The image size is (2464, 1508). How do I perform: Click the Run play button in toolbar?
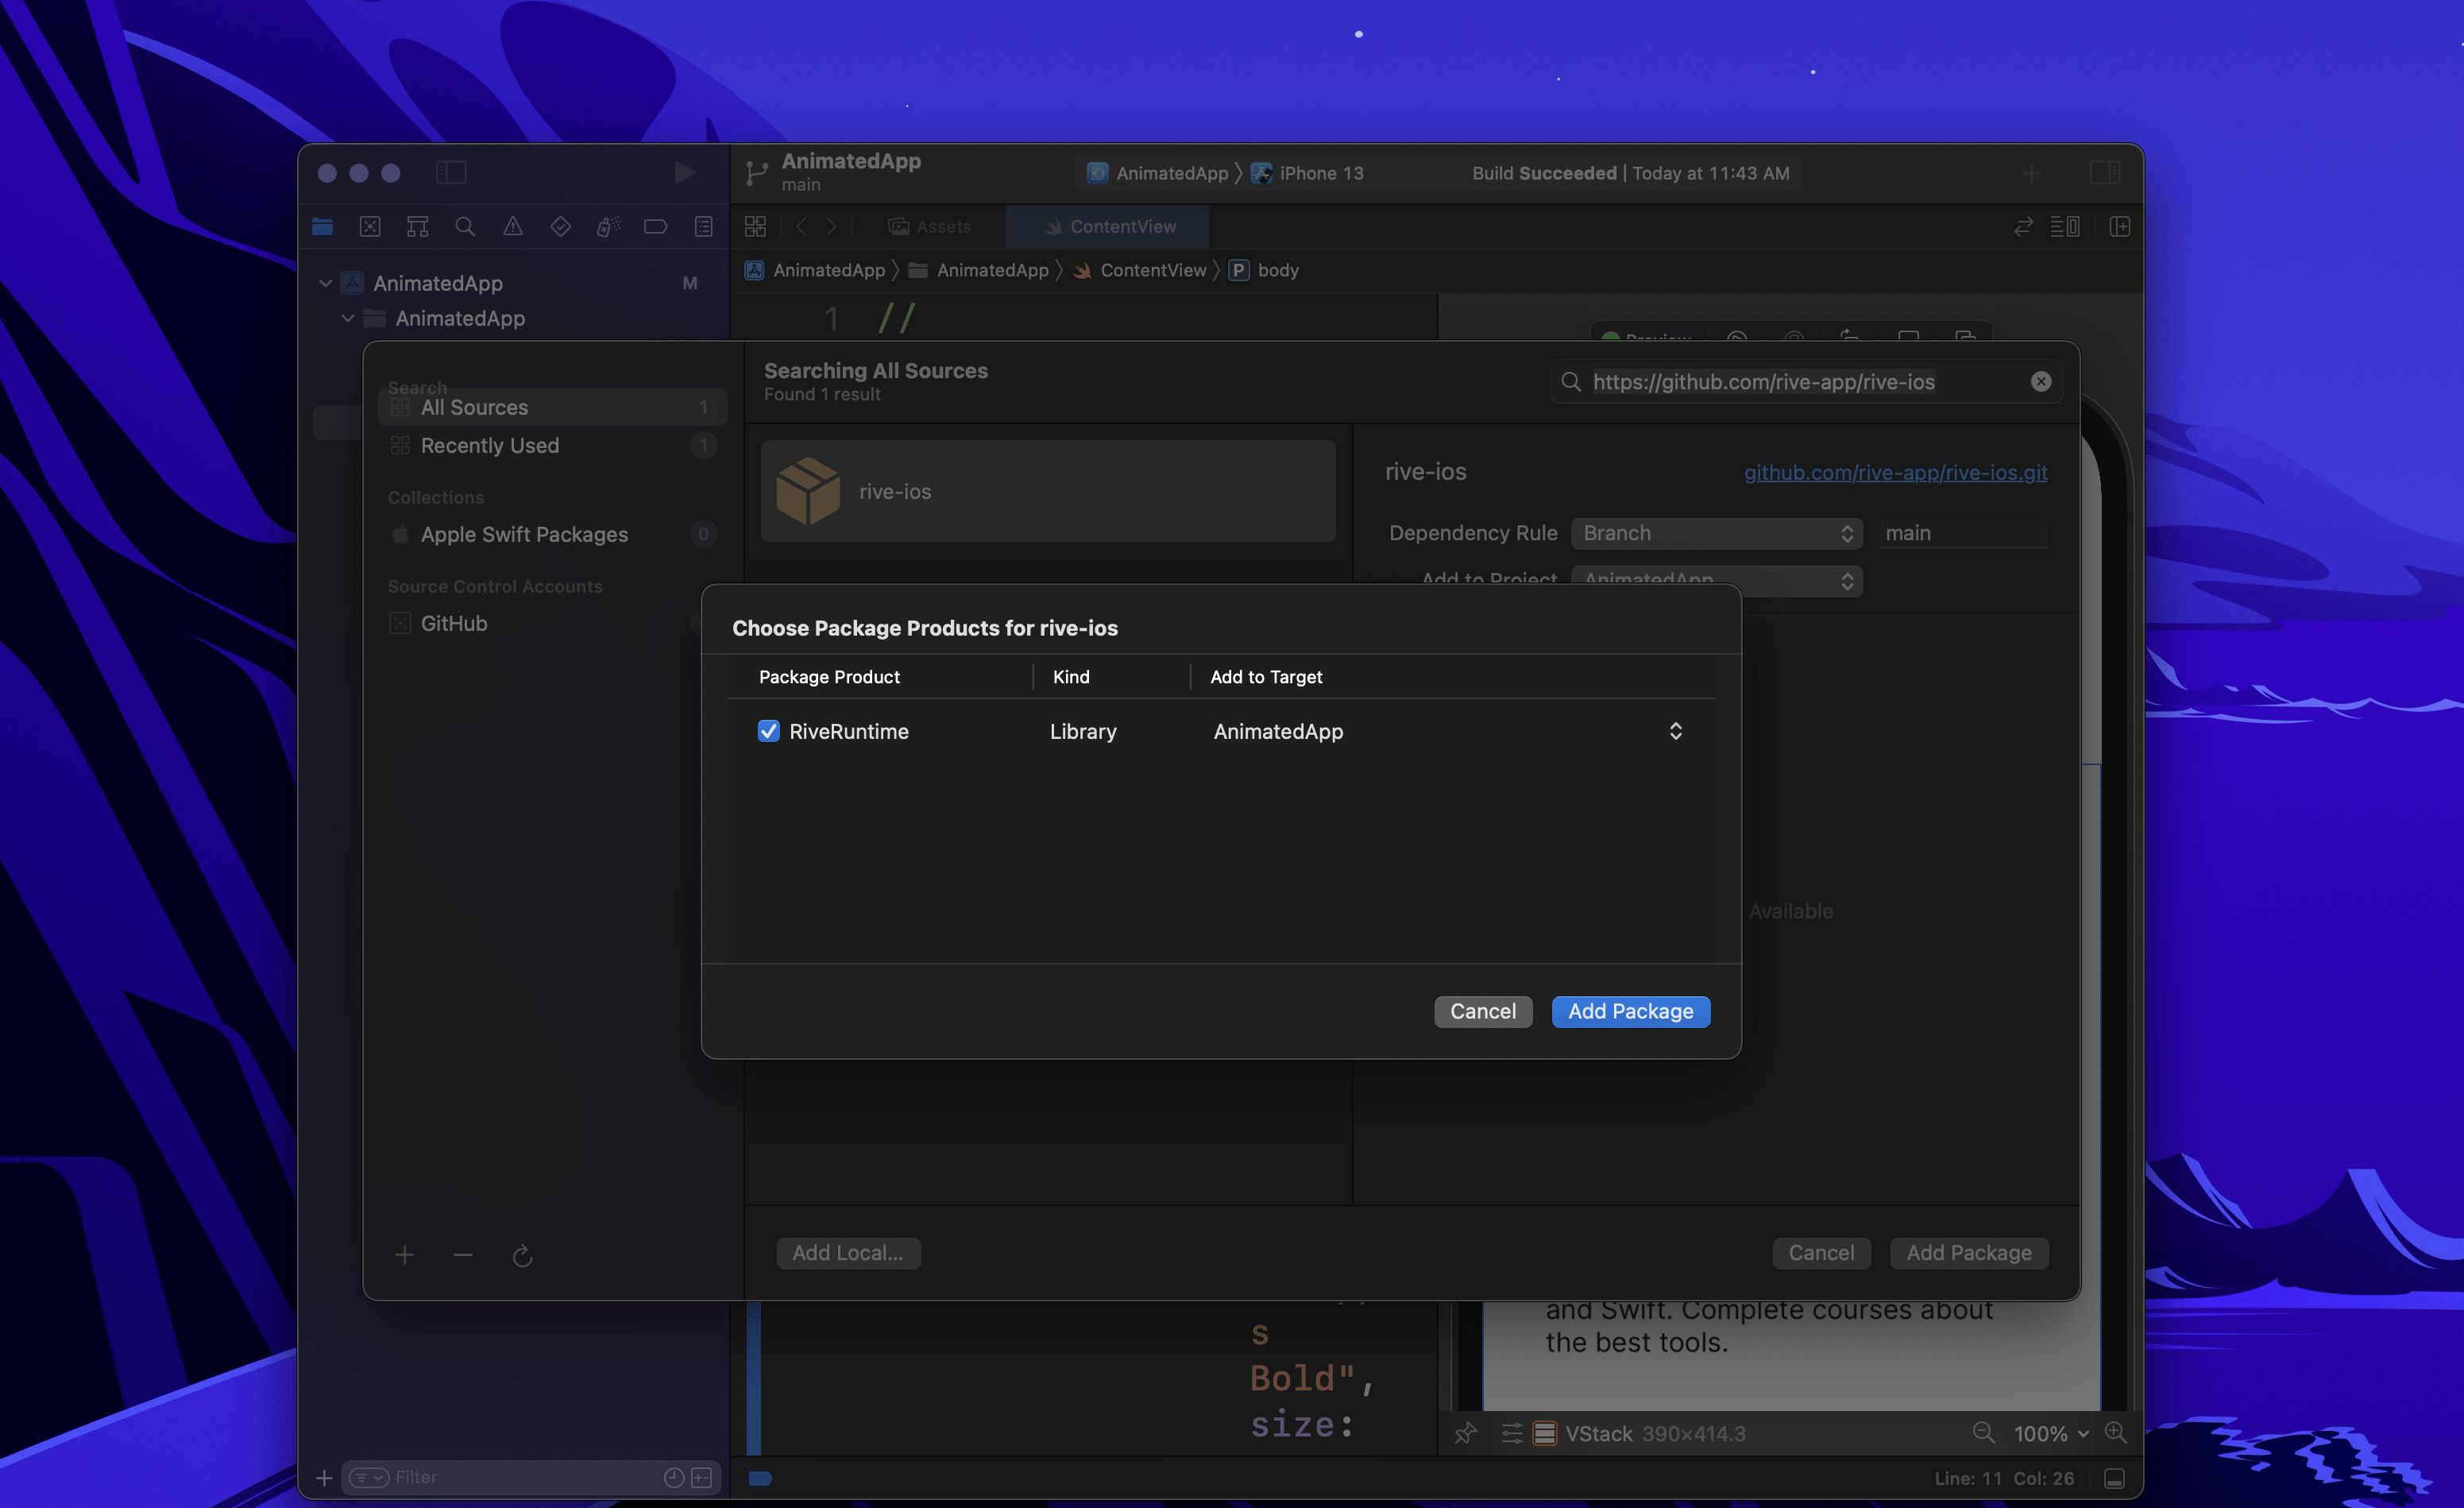(684, 173)
